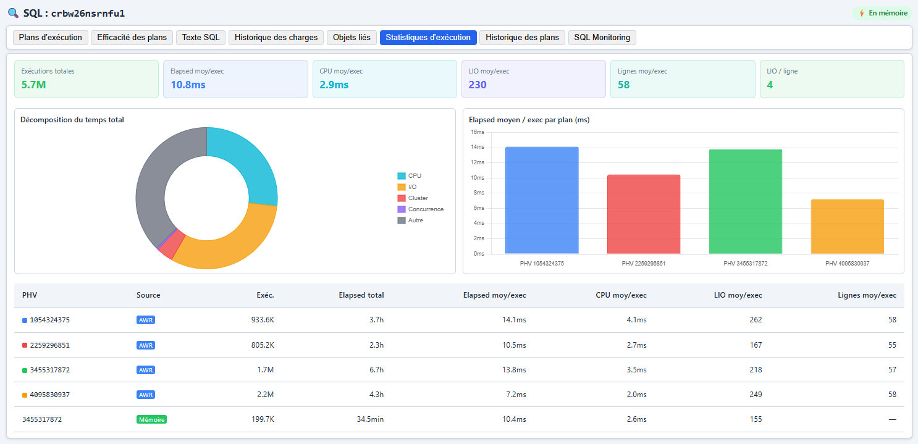The height and width of the screenshot is (444, 918).
Task: Toggle the I/O legend color swatch
Action: [402, 187]
